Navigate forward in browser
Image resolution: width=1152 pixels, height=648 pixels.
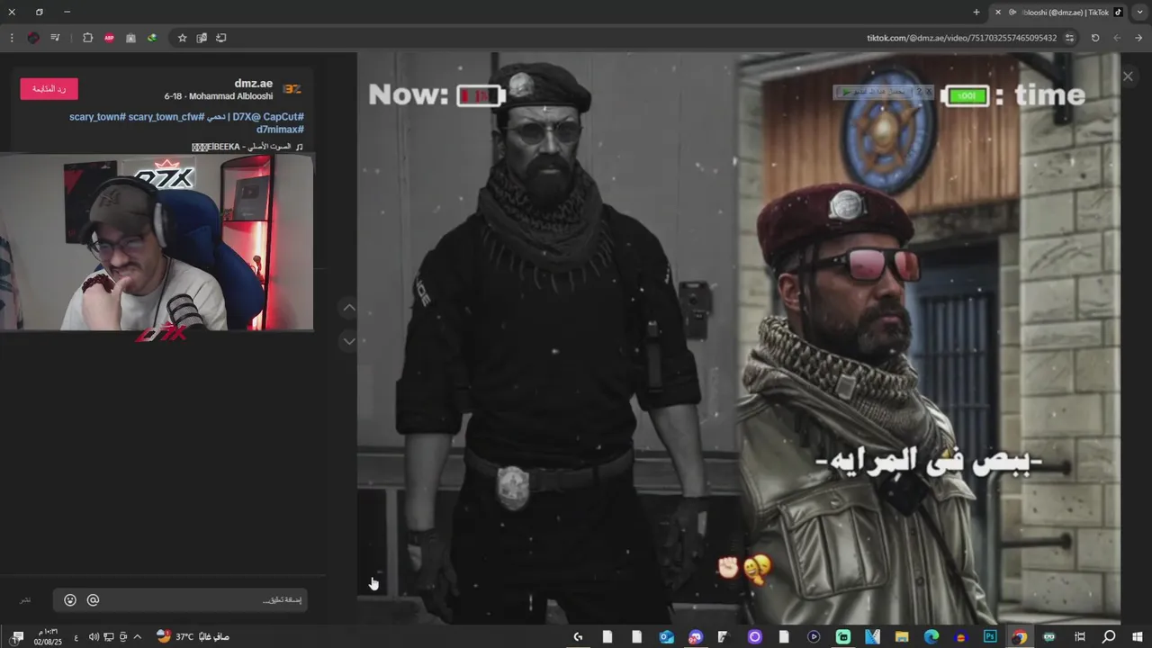click(x=1117, y=38)
